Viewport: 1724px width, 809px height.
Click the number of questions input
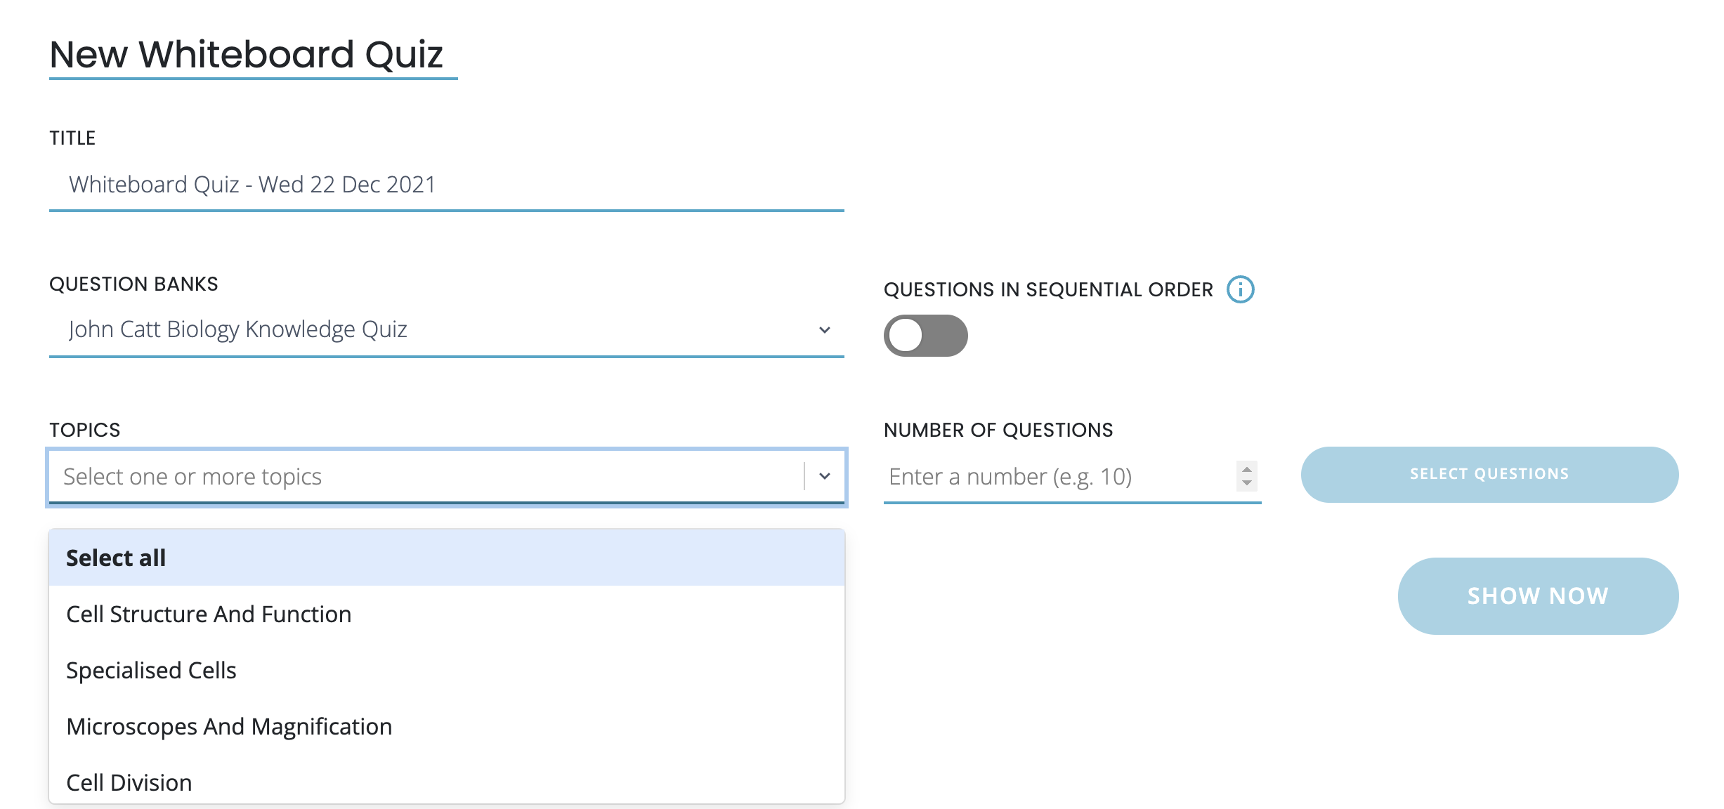pyautogui.click(x=1054, y=477)
